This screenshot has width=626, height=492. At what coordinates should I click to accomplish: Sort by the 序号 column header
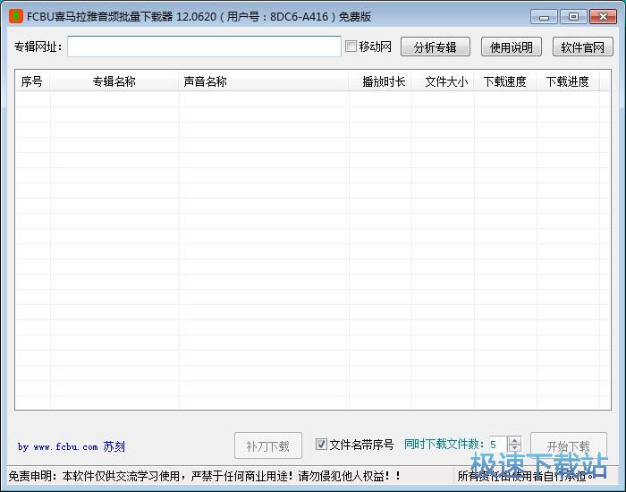click(x=32, y=81)
